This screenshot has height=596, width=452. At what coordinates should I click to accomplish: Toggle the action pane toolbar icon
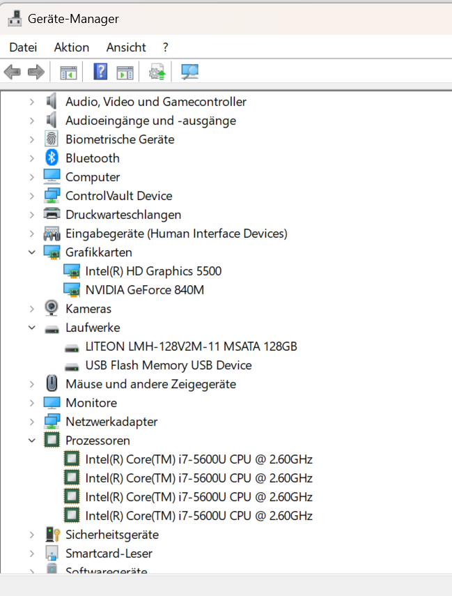(125, 72)
